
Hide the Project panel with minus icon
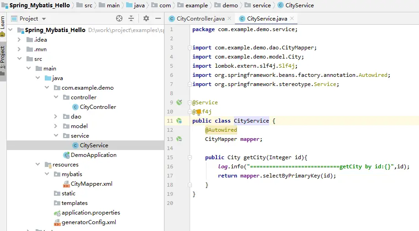click(x=158, y=18)
